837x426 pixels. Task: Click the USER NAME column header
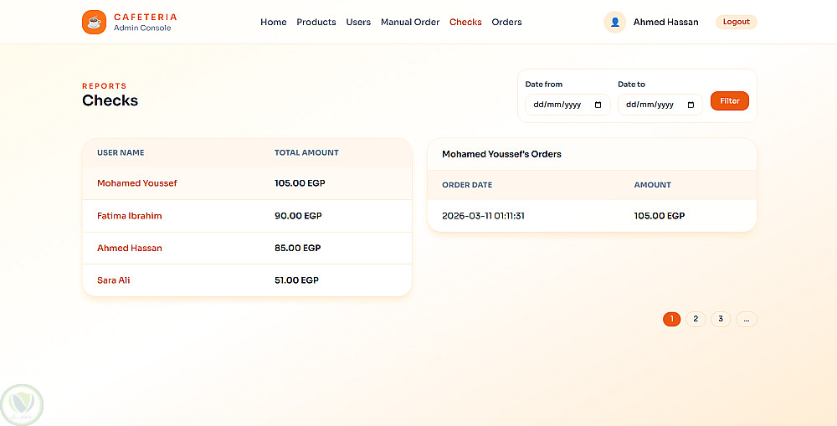[121, 152]
